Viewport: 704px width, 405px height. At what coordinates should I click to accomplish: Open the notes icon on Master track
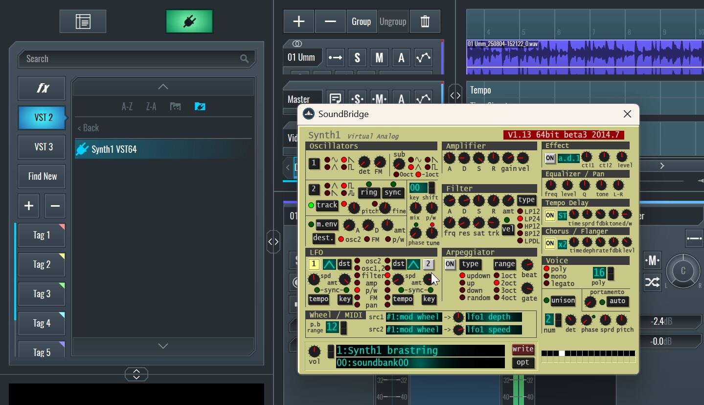pyautogui.click(x=336, y=99)
